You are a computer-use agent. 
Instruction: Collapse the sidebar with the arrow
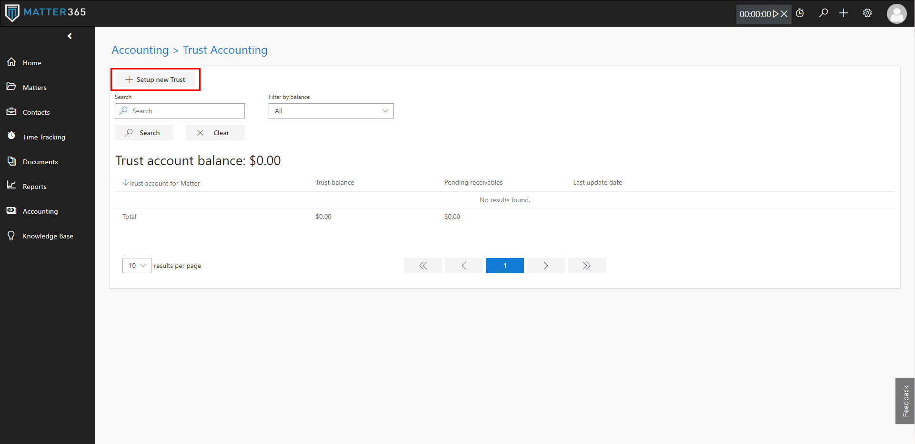[70, 36]
